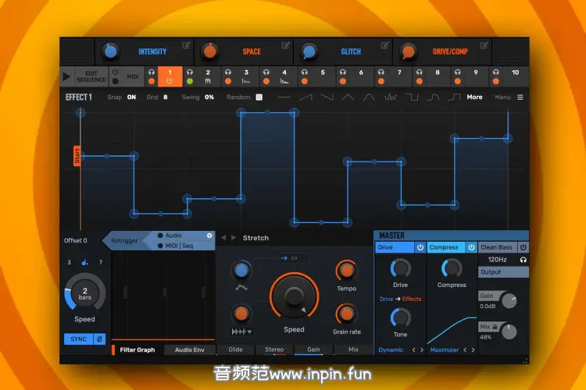Apply the flat line envelope shape

[284, 97]
